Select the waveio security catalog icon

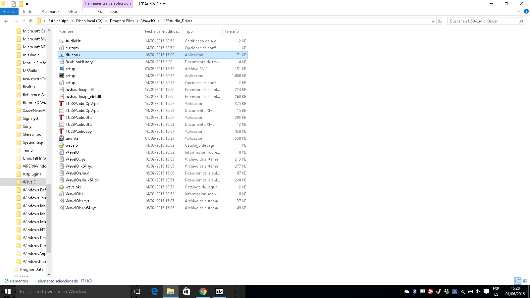coord(61,145)
